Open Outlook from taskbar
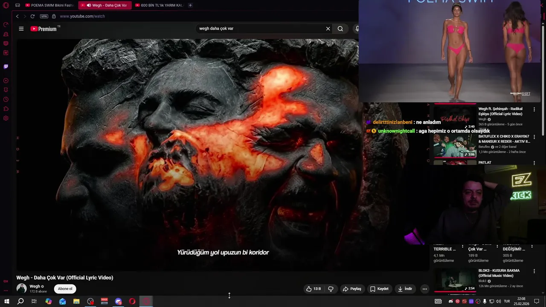Viewport: 546px width, 307px height. (x=63, y=301)
